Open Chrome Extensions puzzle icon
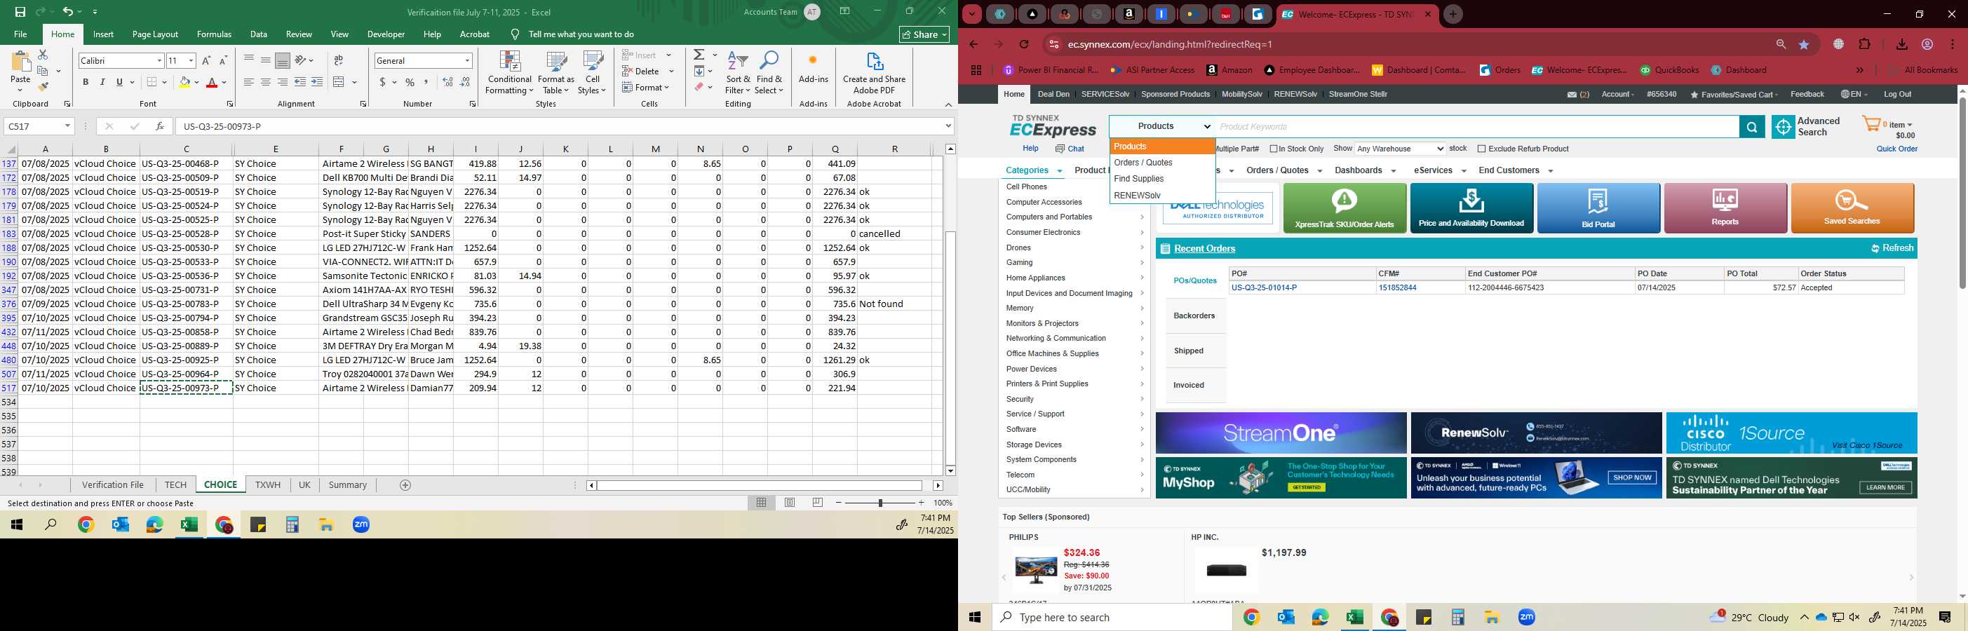Image resolution: width=1968 pixels, height=631 pixels. (x=1865, y=44)
